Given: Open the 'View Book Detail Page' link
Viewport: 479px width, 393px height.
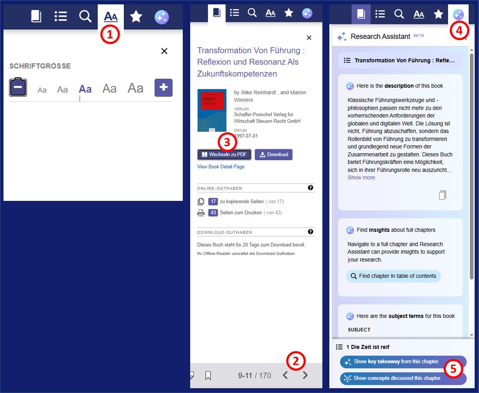Looking at the screenshot, I should pos(221,167).
